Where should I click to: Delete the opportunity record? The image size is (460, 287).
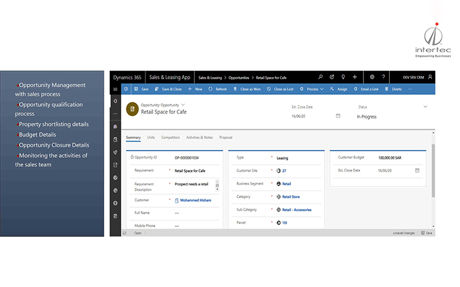coord(393,89)
